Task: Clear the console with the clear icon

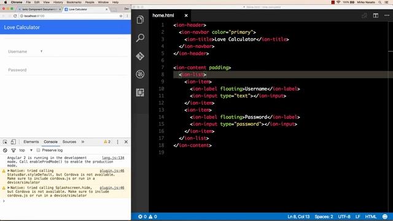Action: [5, 150]
